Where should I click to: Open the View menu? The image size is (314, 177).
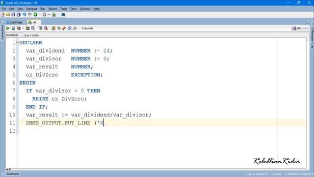coord(20,9)
